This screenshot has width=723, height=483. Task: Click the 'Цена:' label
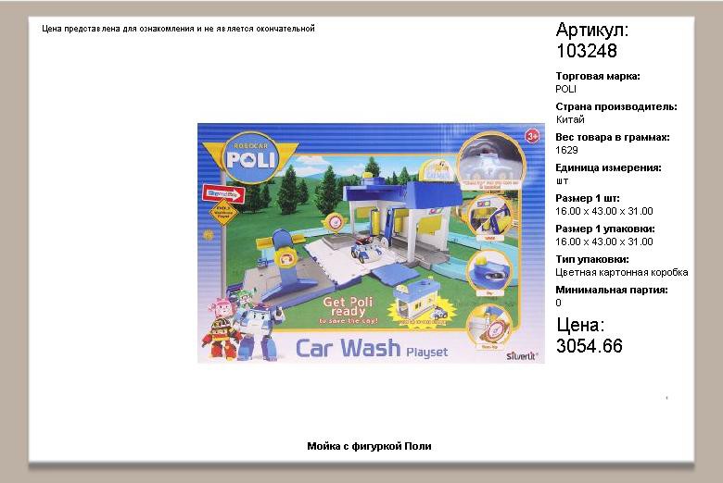(580, 325)
